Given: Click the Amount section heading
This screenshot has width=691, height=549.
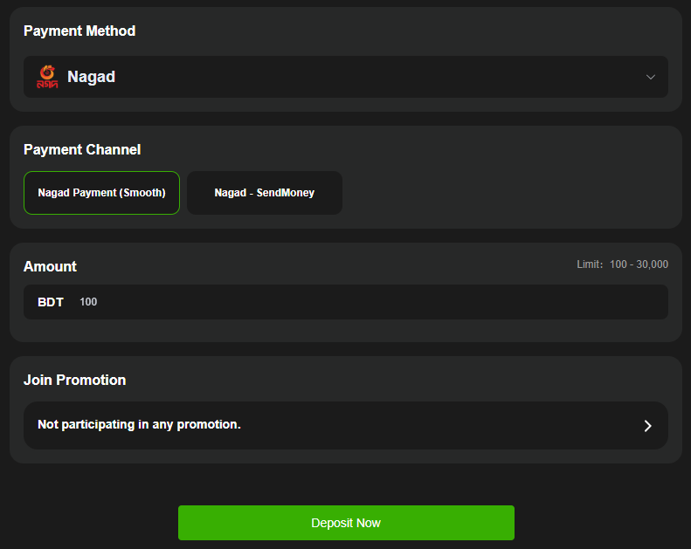Looking at the screenshot, I should click(50, 267).
